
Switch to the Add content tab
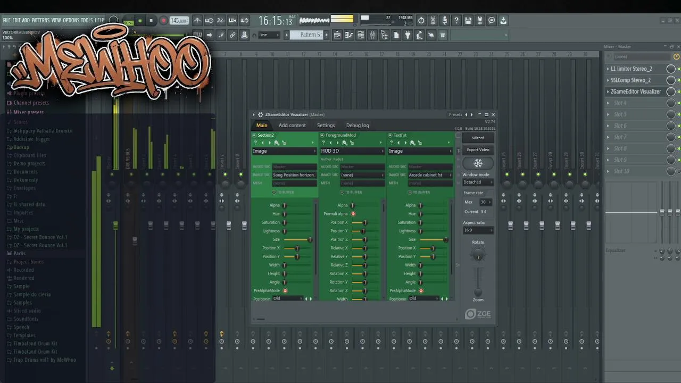pos(292,126)
